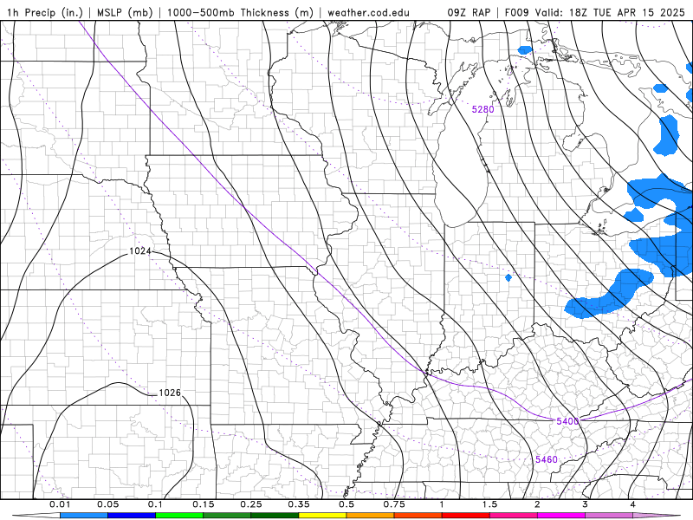Screen dimensions: 693x520
Task: Click the 5400 thickness contour label
Action: (x=567, y=421)
